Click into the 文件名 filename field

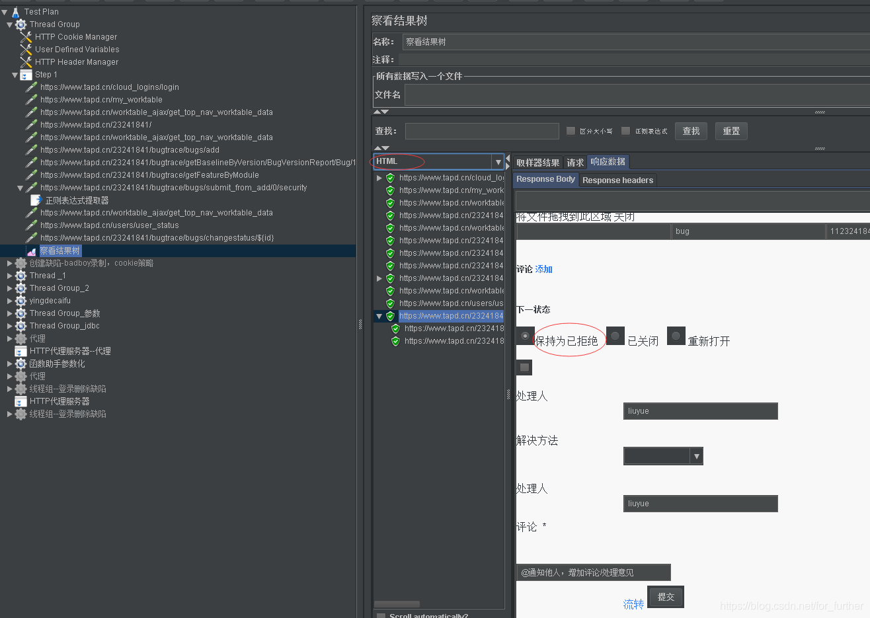click(637, 95)
